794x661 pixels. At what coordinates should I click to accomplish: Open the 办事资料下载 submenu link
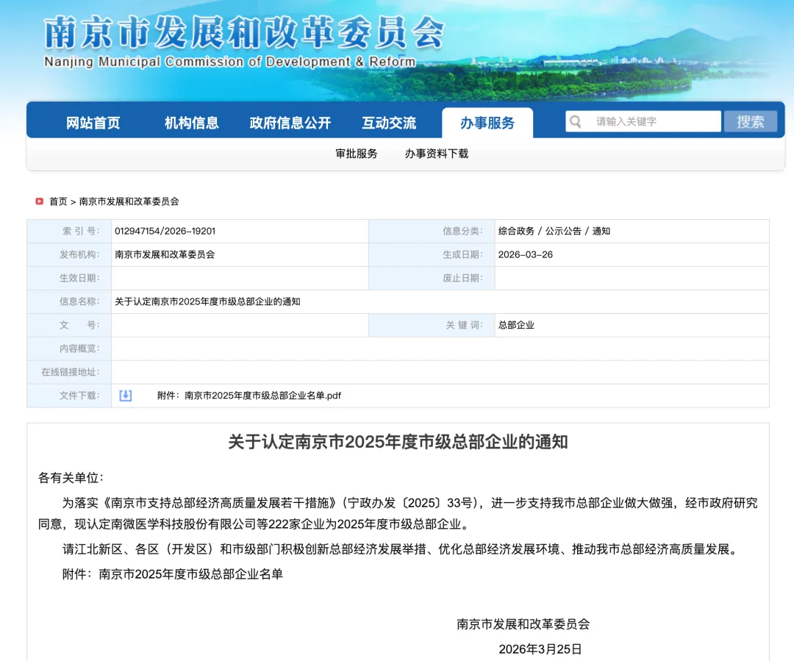point(437,154)
